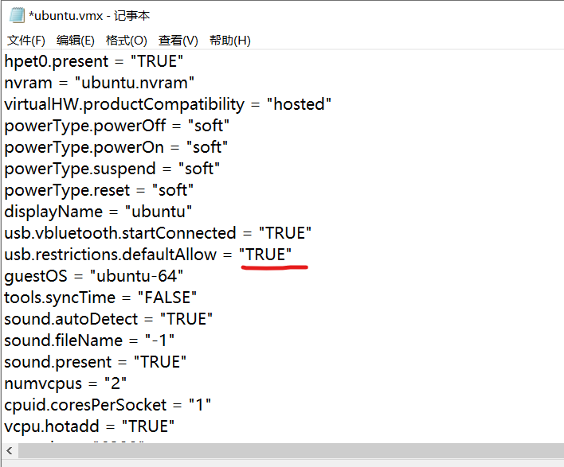This screenshot has width=564, height=467.
Task: Click the powerType.reset = "soft" line
Action: (x=99, y=191)
